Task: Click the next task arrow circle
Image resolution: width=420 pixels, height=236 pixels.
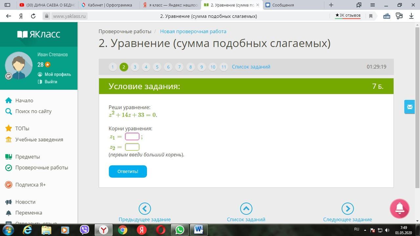Action: [x=347, y=208]
